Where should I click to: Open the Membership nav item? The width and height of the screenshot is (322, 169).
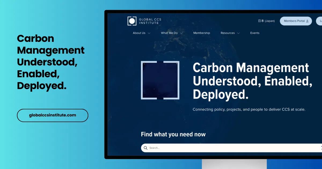(x=202, y=33)
